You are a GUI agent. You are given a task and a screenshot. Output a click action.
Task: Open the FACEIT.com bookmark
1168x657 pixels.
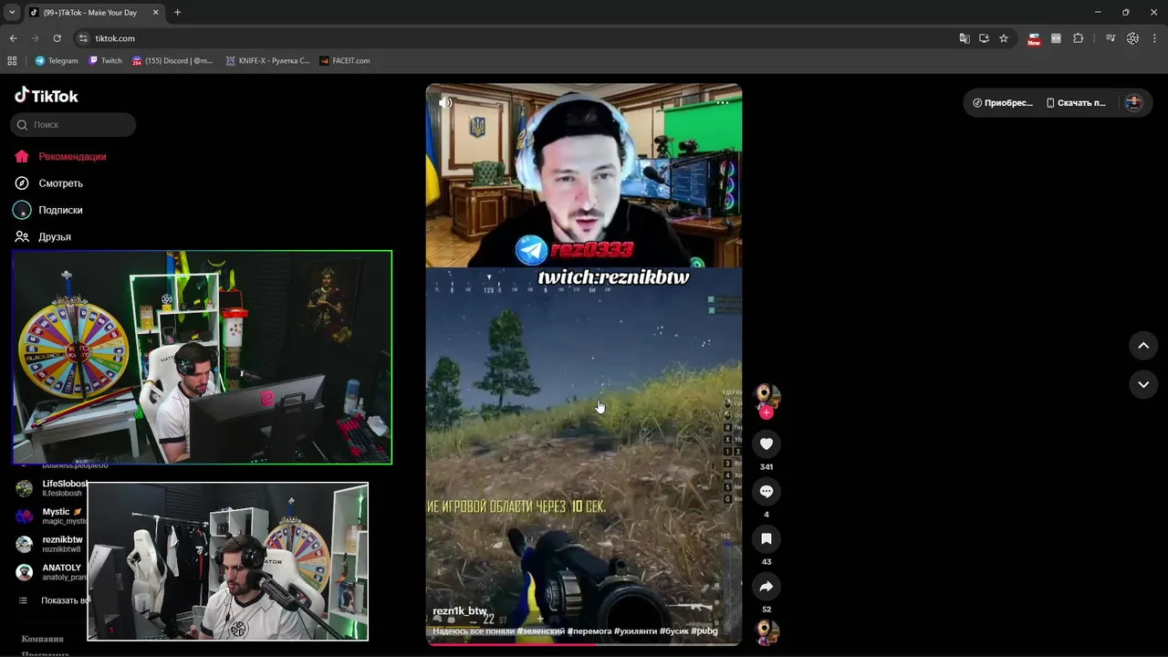point(345,61)
